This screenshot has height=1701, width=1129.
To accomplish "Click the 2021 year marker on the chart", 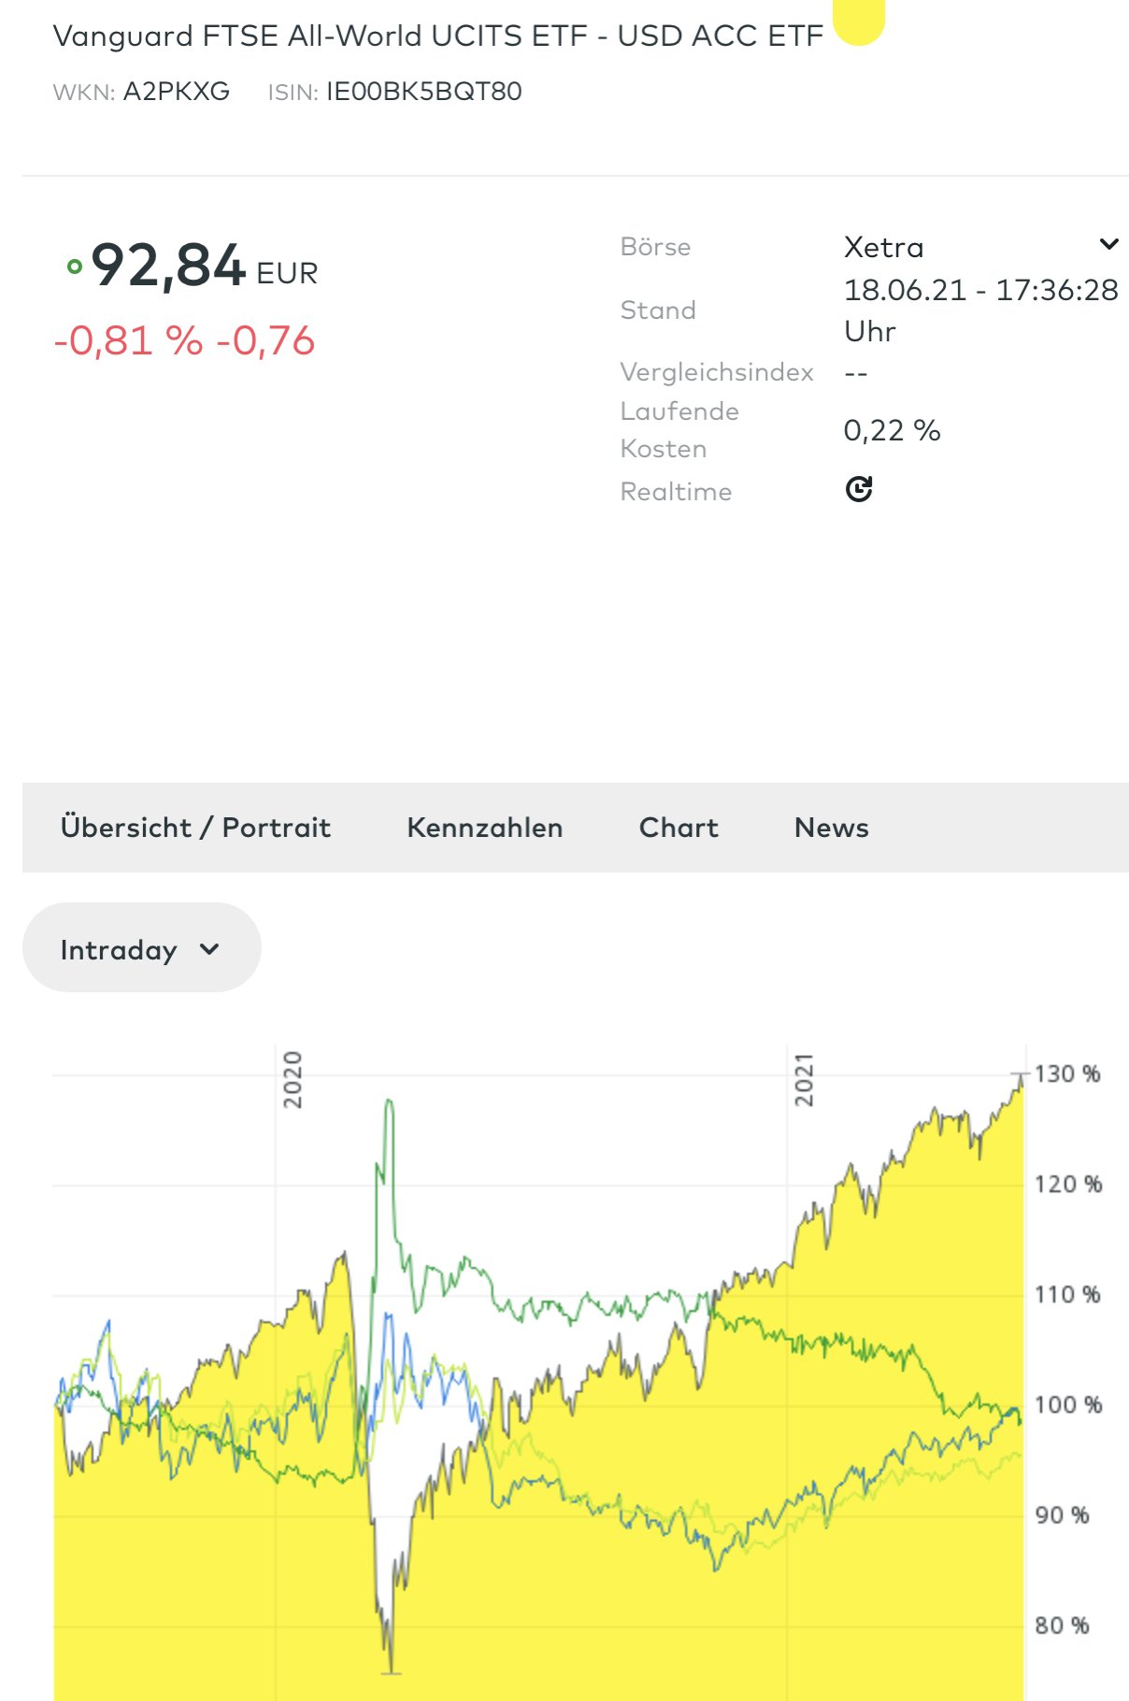I will [804, 1079].
